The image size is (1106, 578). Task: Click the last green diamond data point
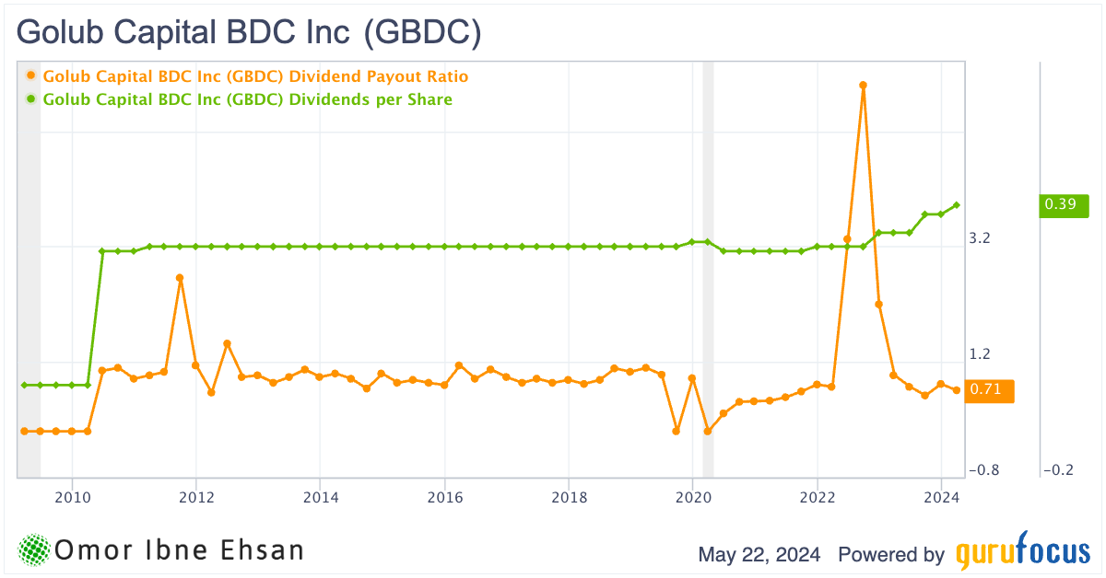[x=957, y=205]
